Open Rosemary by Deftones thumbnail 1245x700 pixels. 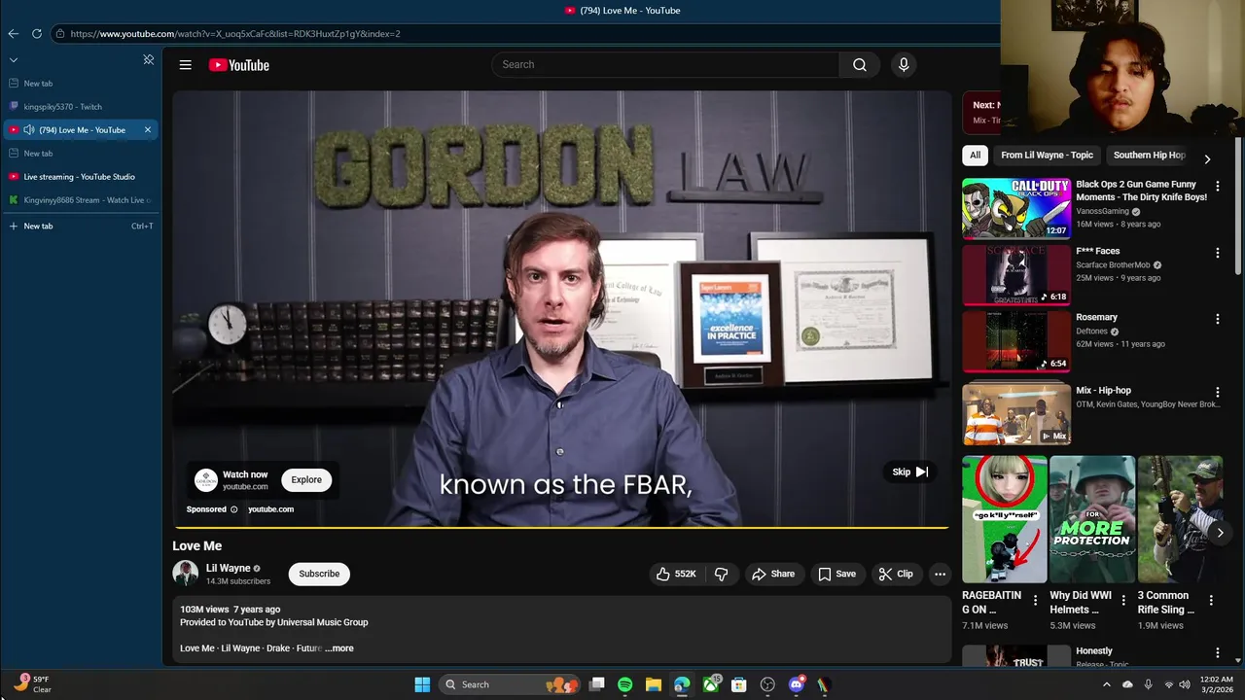pyautogui.click(x=1016, y=341)
